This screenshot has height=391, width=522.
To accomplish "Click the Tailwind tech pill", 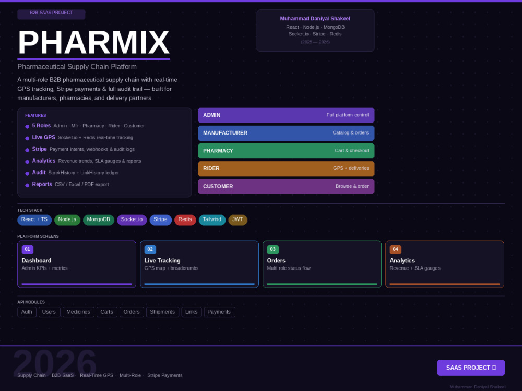I will [212, 220].
